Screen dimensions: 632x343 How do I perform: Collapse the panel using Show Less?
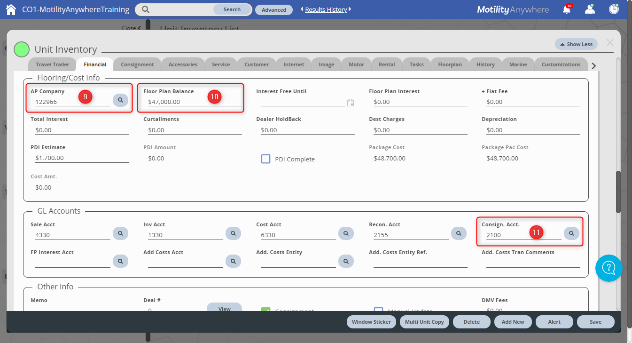coord(576,44)
